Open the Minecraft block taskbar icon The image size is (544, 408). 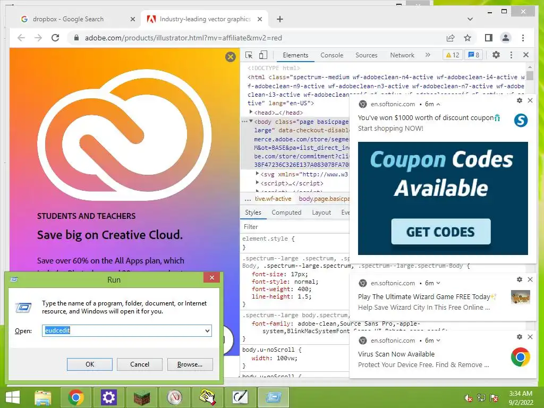pos(142,397)
